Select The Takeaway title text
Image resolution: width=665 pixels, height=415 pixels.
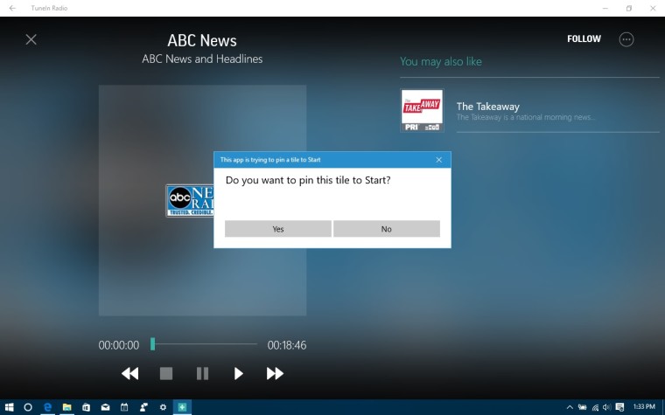pos(487,107)
